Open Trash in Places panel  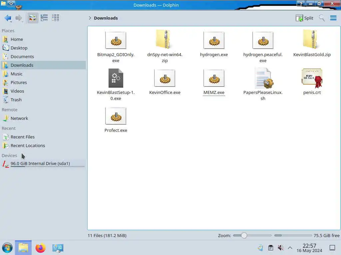click(44, 100)
